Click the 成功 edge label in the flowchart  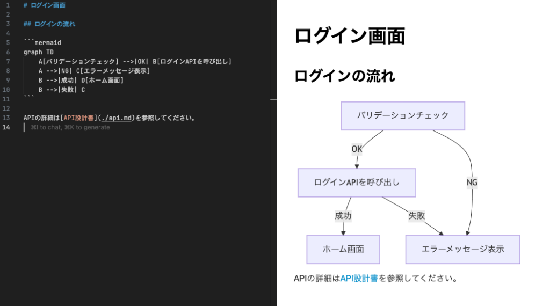coord(343,216)
